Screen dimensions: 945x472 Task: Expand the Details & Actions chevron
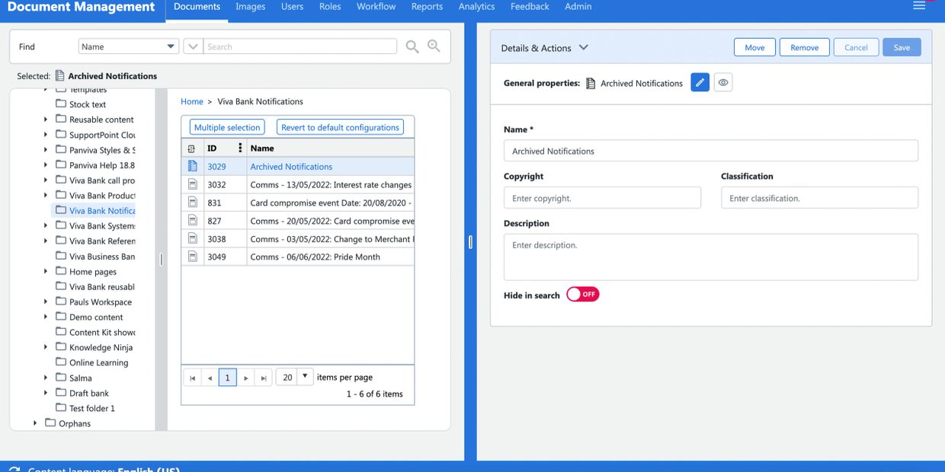coord(584,47)
